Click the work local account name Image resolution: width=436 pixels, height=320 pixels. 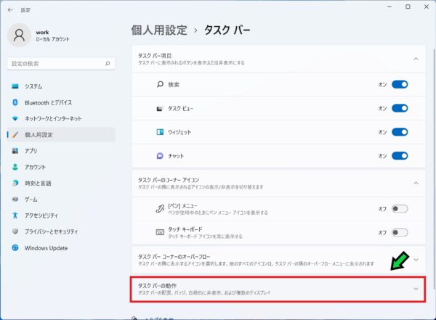42,32
